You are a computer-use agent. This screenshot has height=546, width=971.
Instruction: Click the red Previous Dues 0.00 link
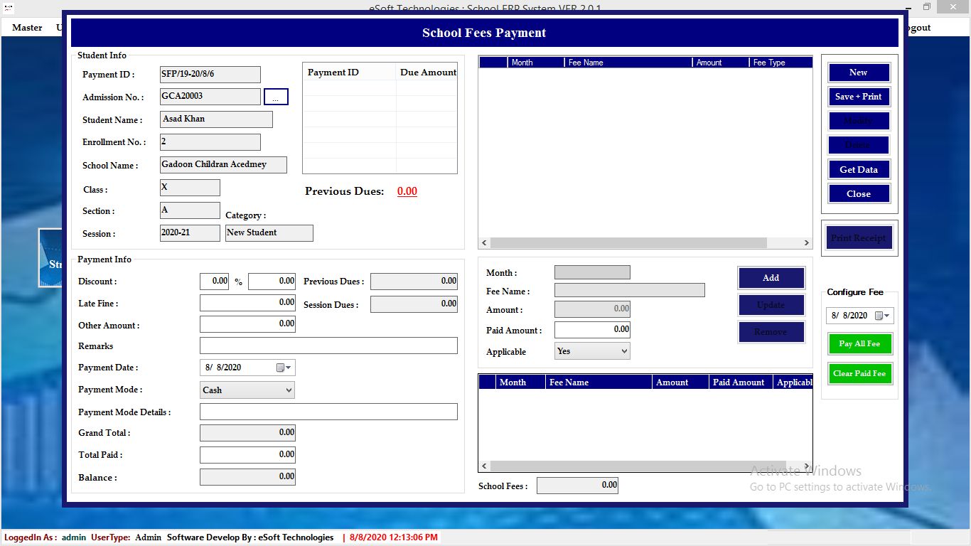(x=407, y=191)
